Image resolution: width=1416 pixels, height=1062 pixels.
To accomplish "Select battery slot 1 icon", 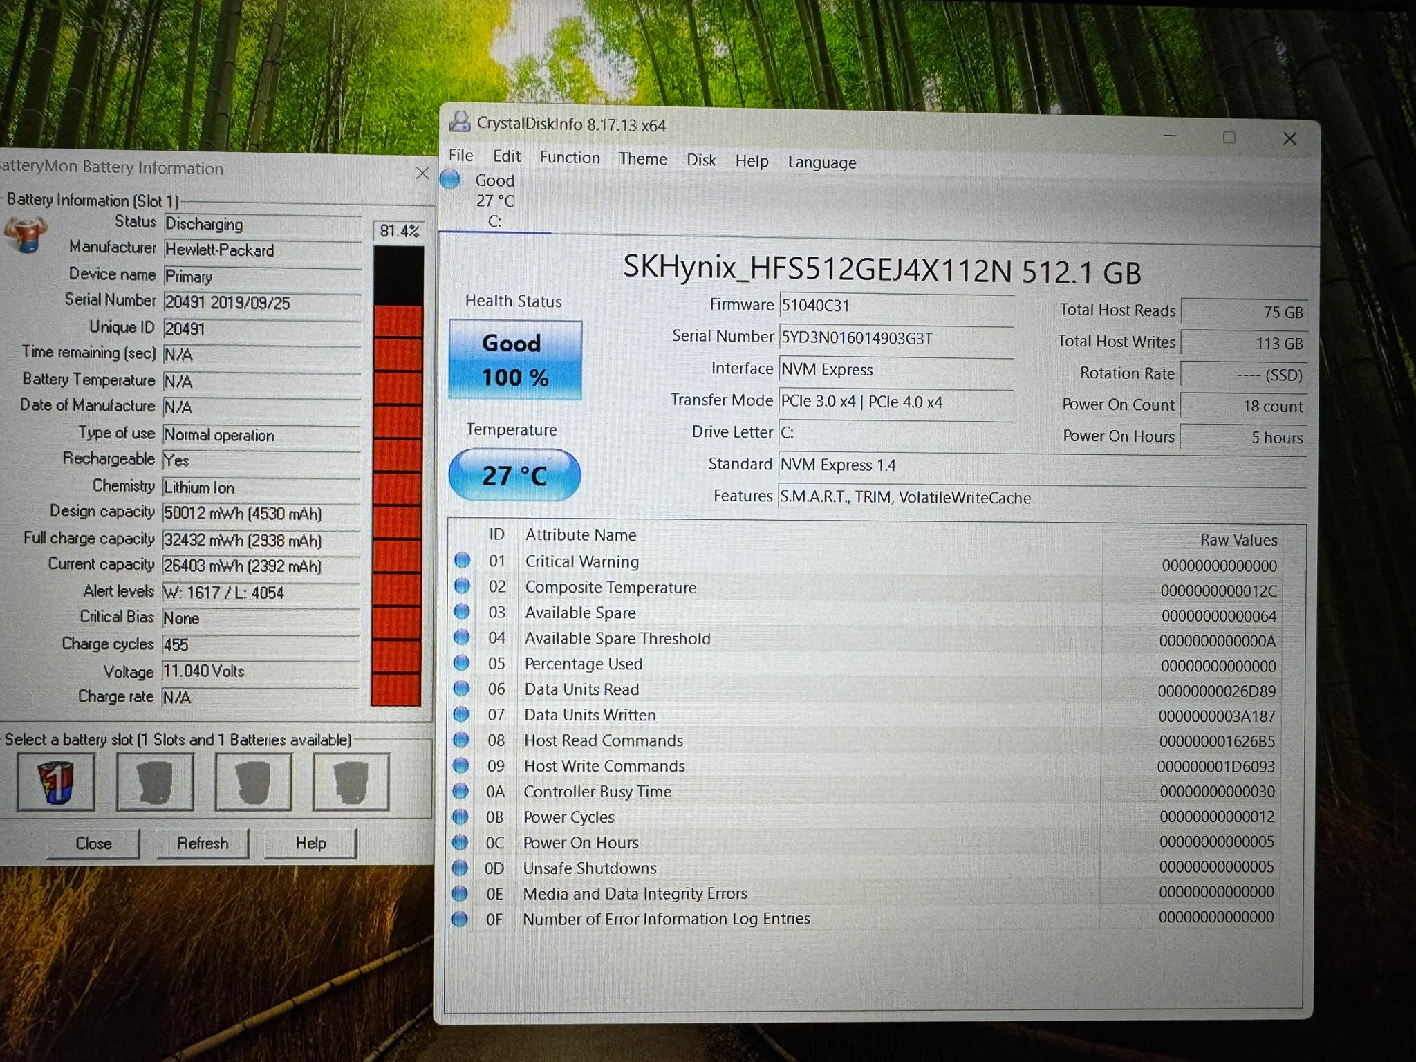I will pyautogui.click(x=56, y=781).
